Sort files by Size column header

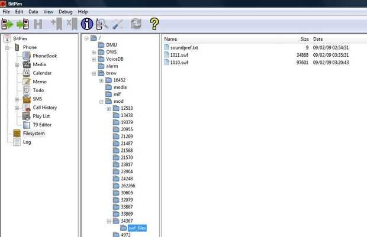coord(304,39)
